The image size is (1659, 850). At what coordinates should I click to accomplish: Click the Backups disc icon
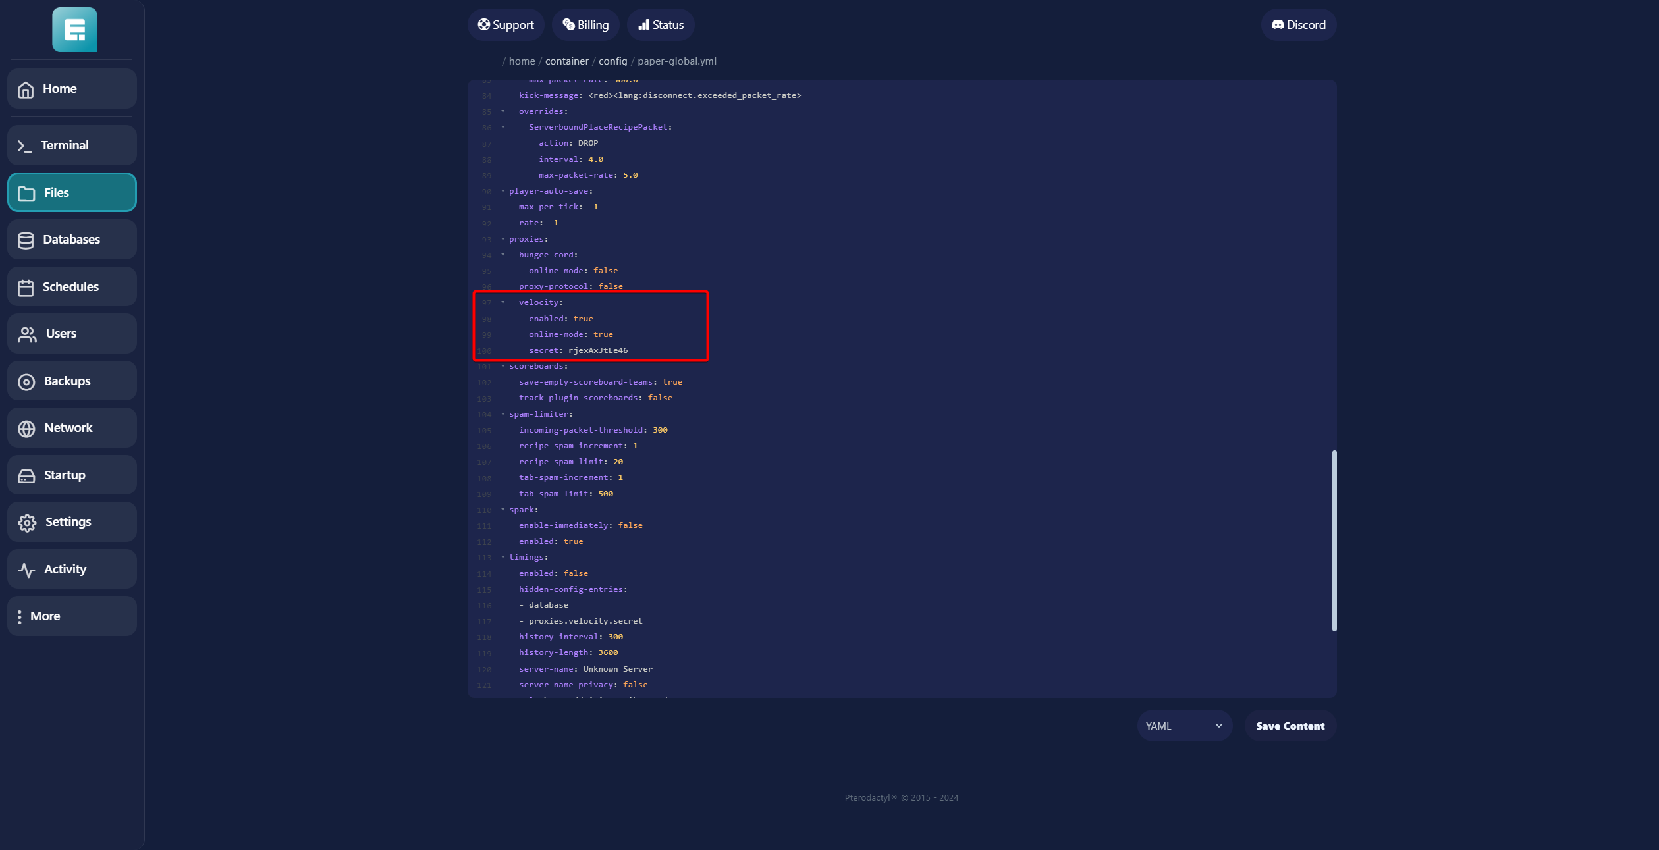point(26,382)
